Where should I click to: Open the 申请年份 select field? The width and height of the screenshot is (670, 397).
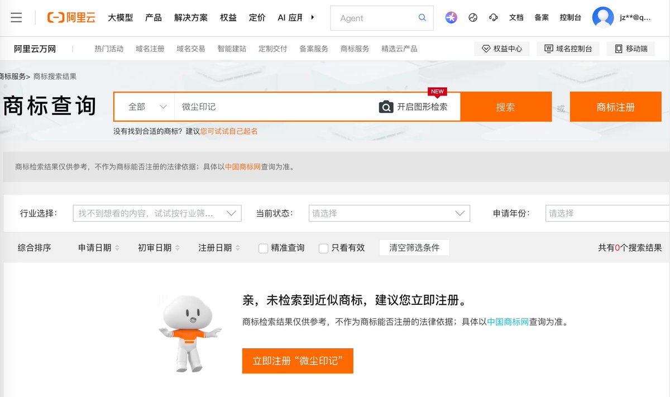click(607, 213)
